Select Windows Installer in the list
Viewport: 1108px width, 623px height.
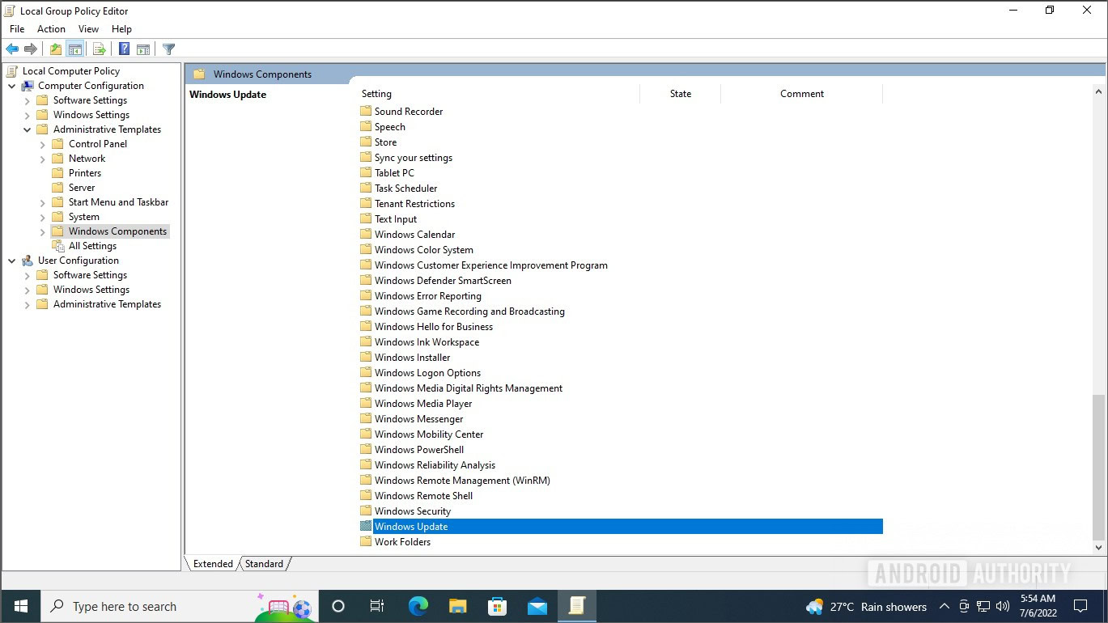[x=412, y=358]
